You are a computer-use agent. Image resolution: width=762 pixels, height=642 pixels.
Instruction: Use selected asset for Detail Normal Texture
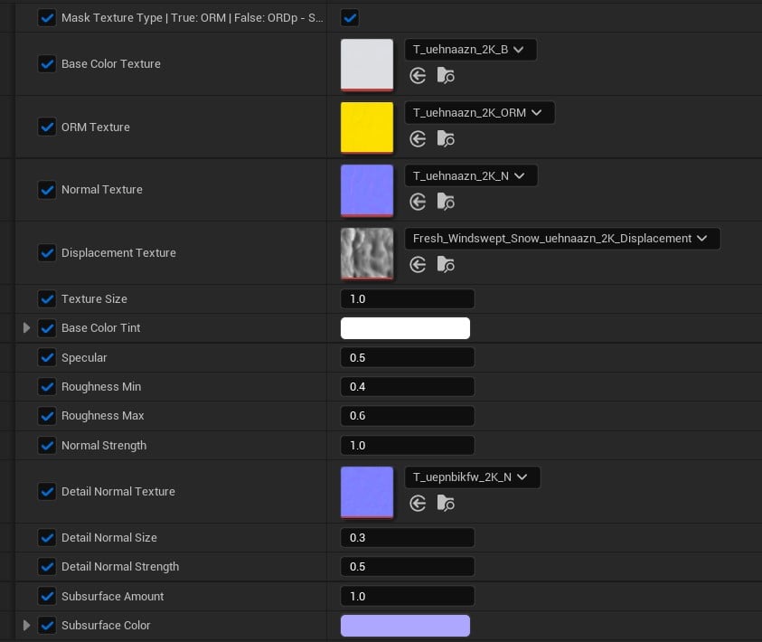tap(418, 504)
